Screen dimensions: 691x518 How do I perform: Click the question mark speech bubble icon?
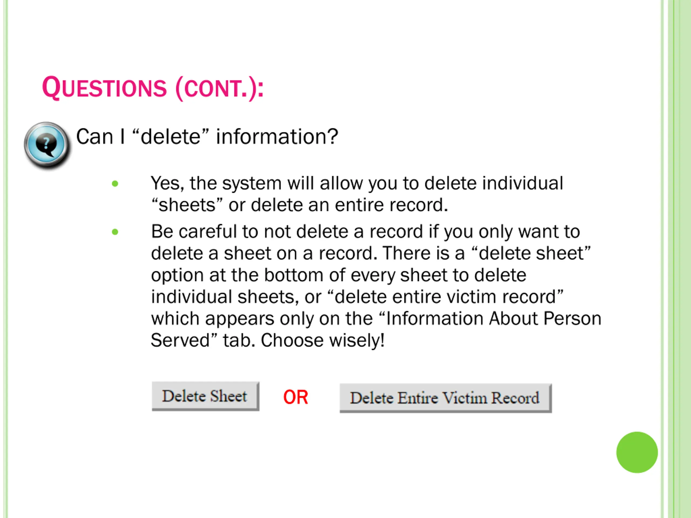click(x=47, y=145)
